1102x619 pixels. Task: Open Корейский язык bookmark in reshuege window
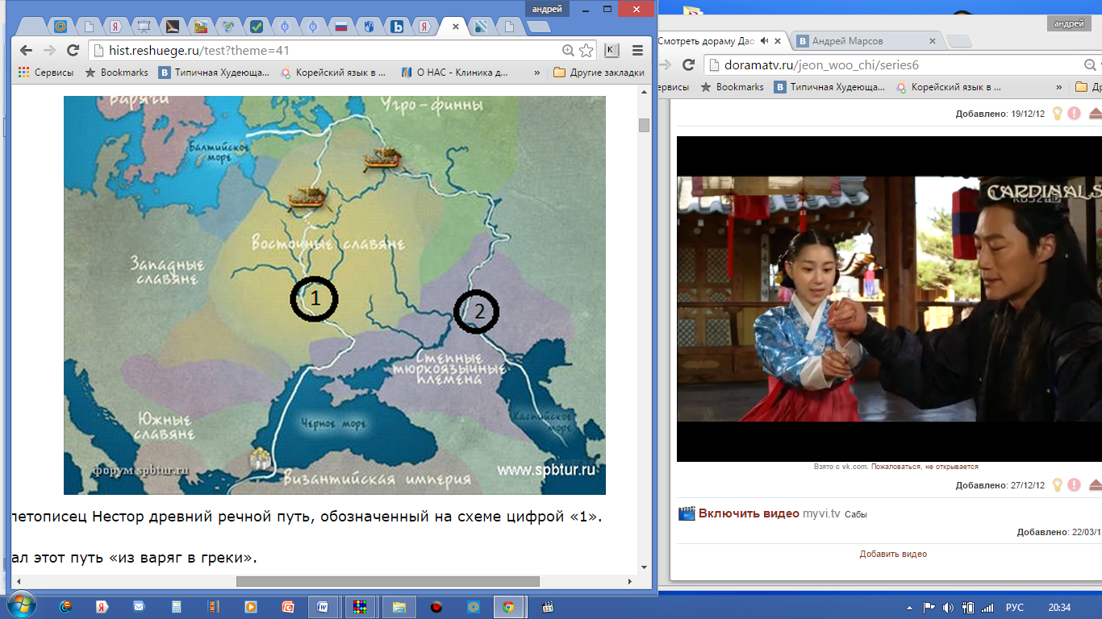[333, 73]
